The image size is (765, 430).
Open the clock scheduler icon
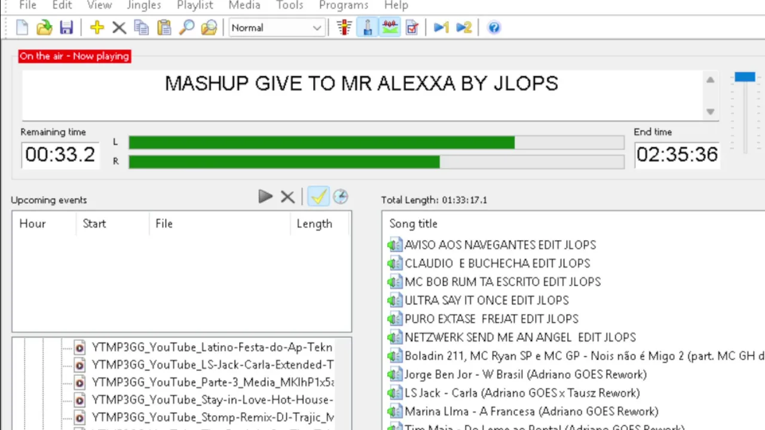340,196
